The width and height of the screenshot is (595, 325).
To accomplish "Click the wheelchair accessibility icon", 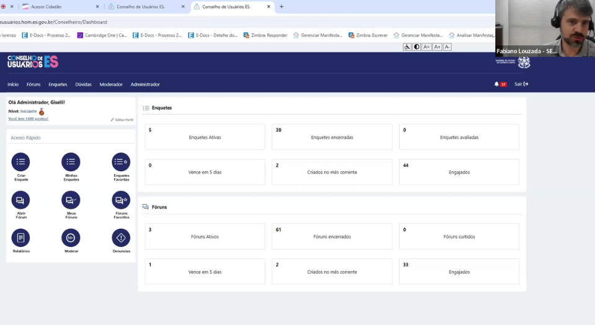I will (x=407, y=47).
